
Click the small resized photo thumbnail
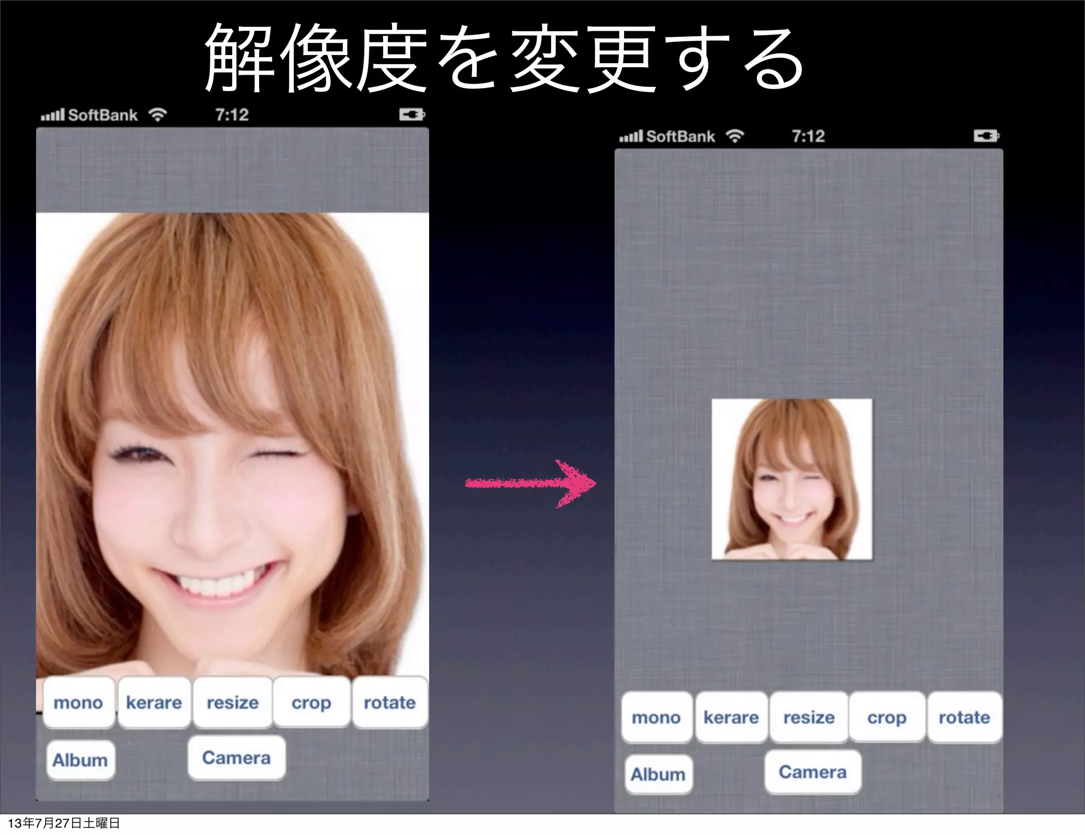coord(791,479)
